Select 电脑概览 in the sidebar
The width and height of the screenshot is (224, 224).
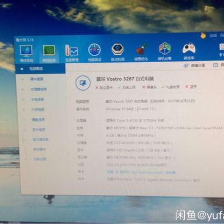pos(40,69)
